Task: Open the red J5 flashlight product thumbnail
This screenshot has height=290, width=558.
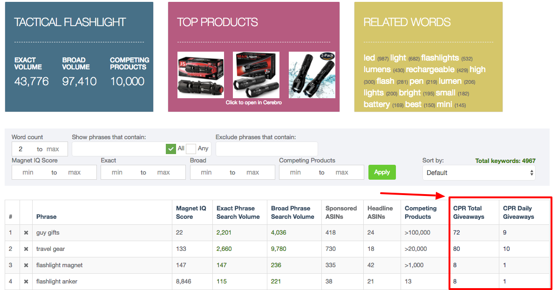Action: coord(201,75)
